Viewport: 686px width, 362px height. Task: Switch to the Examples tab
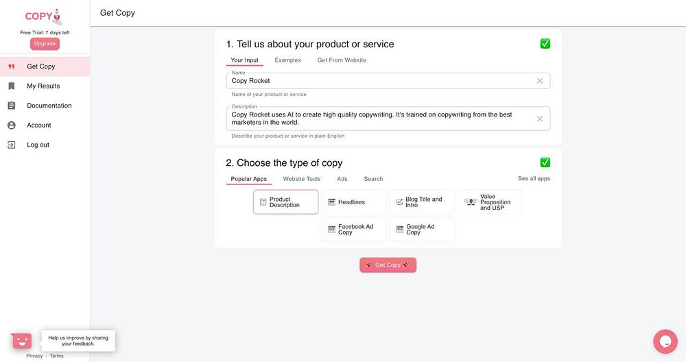288,60
